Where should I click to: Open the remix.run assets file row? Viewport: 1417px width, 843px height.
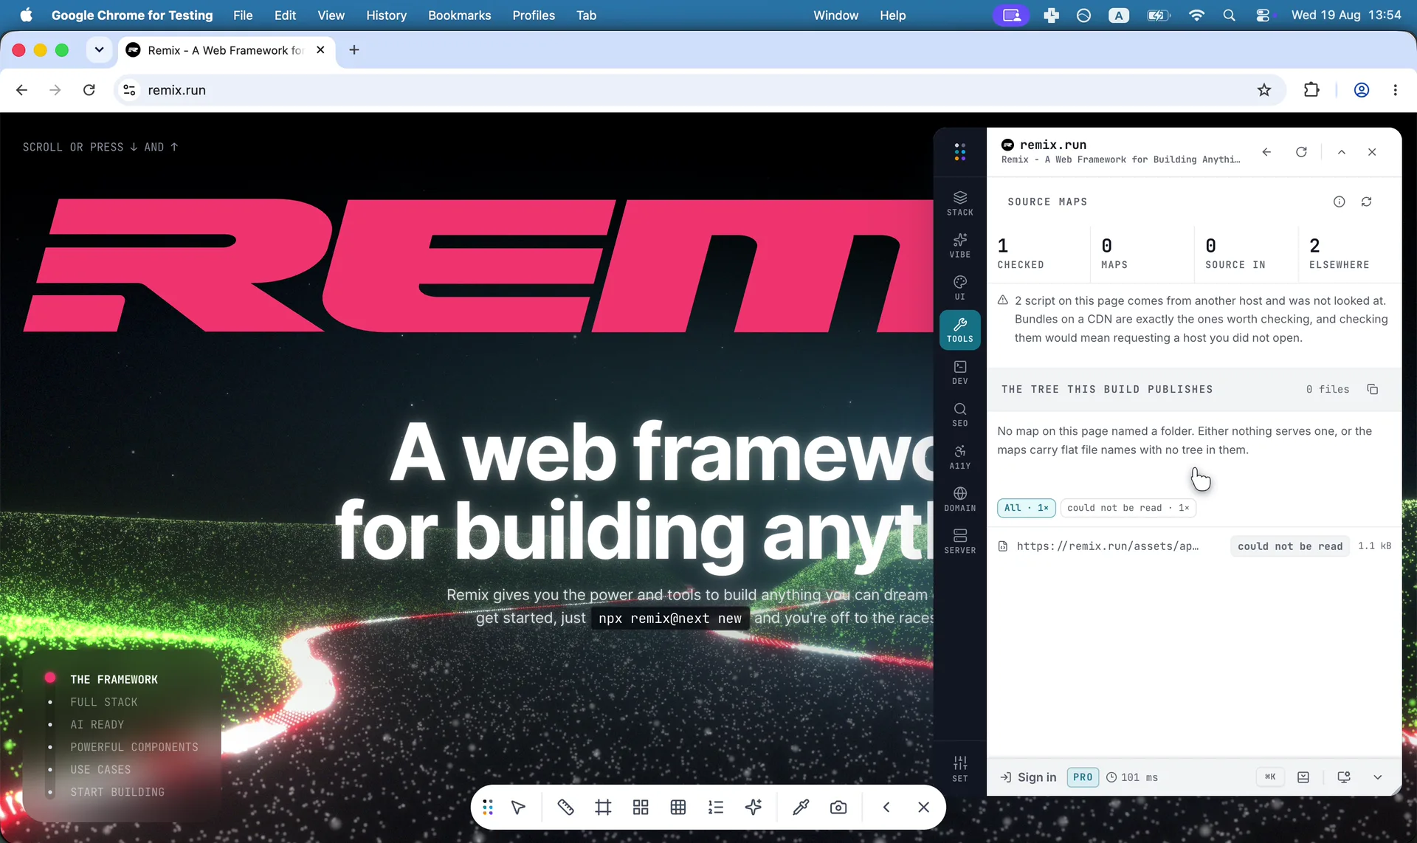coord(1193,546)
